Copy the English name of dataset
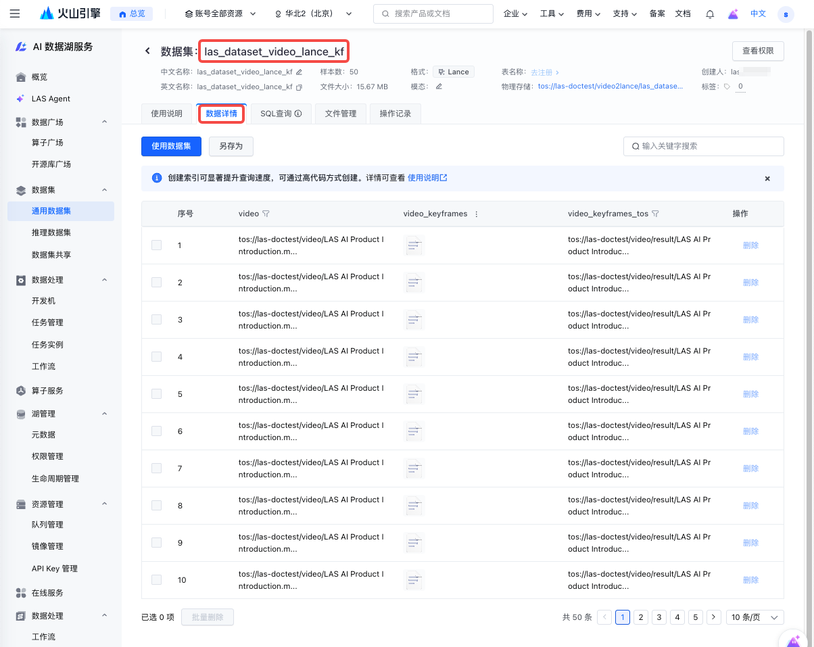Viewport: 814px width, 647px height. pyautogui.click(x=300, y=87)
